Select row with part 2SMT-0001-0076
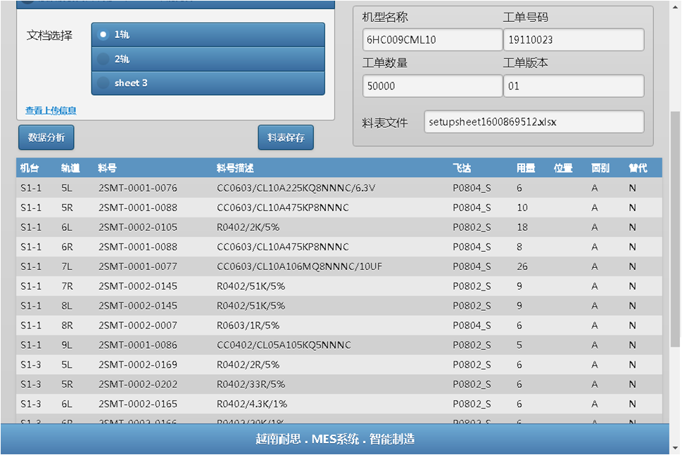This screenshot has height=455, width=682. 137,188
